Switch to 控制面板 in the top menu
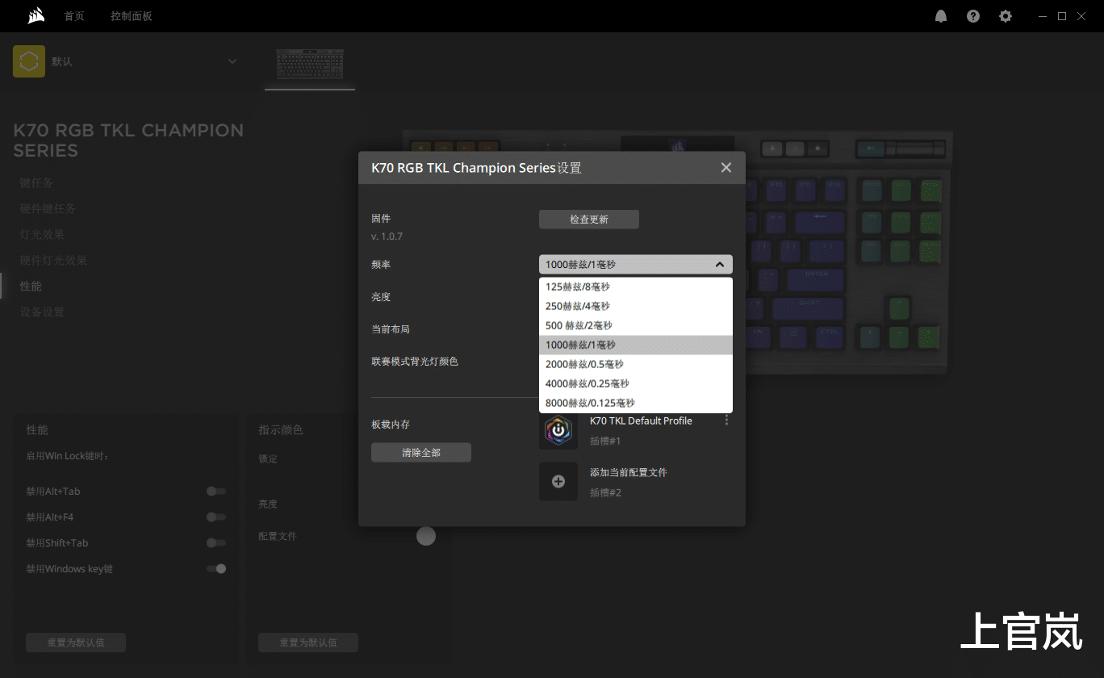The height and width of the screenshot is (678, 1104). [131, 15]
